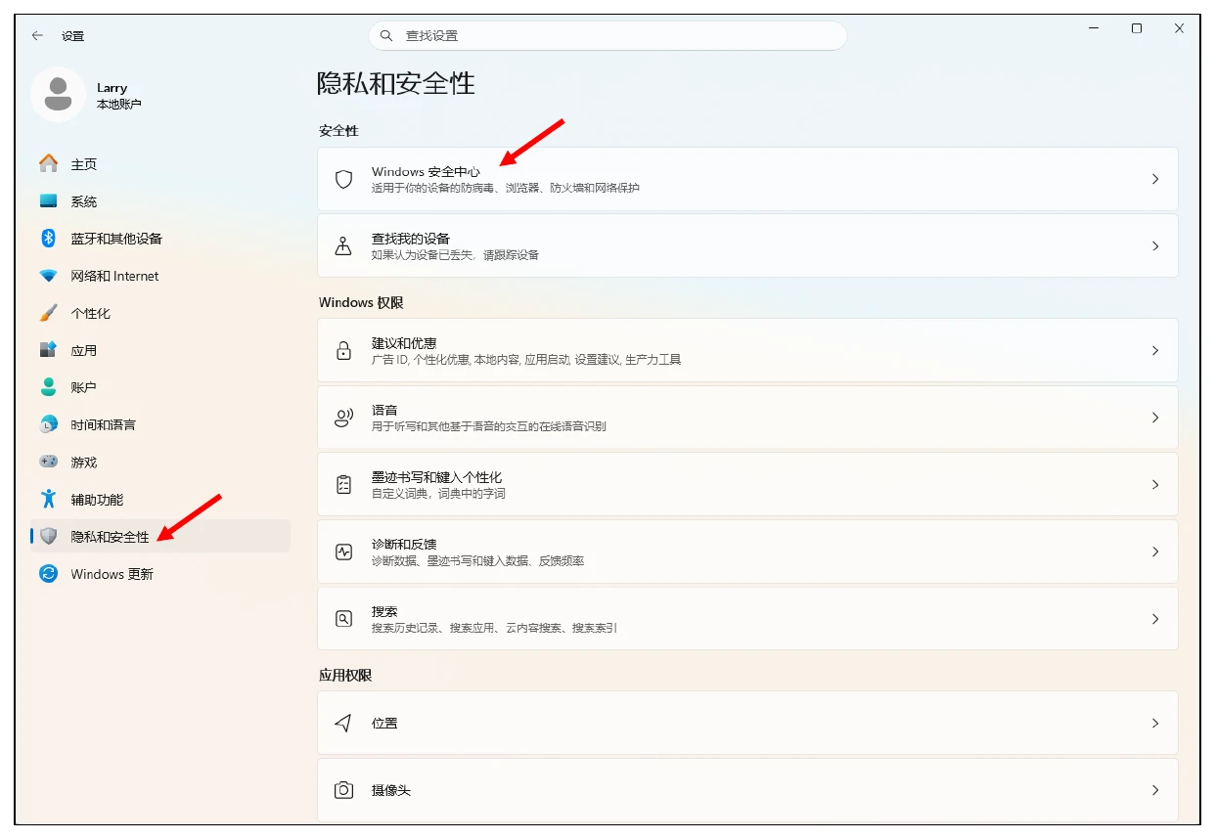Screen dimensions: 1215x839
Task: Select 隐私和安全性 in sidebar
Action: (160, 536)
